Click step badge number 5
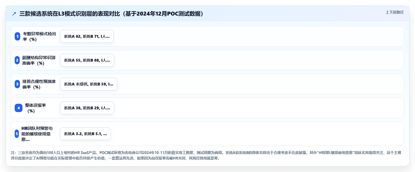Image resolution: width=415 pixels, height=172 pixels. coord(17,134)
